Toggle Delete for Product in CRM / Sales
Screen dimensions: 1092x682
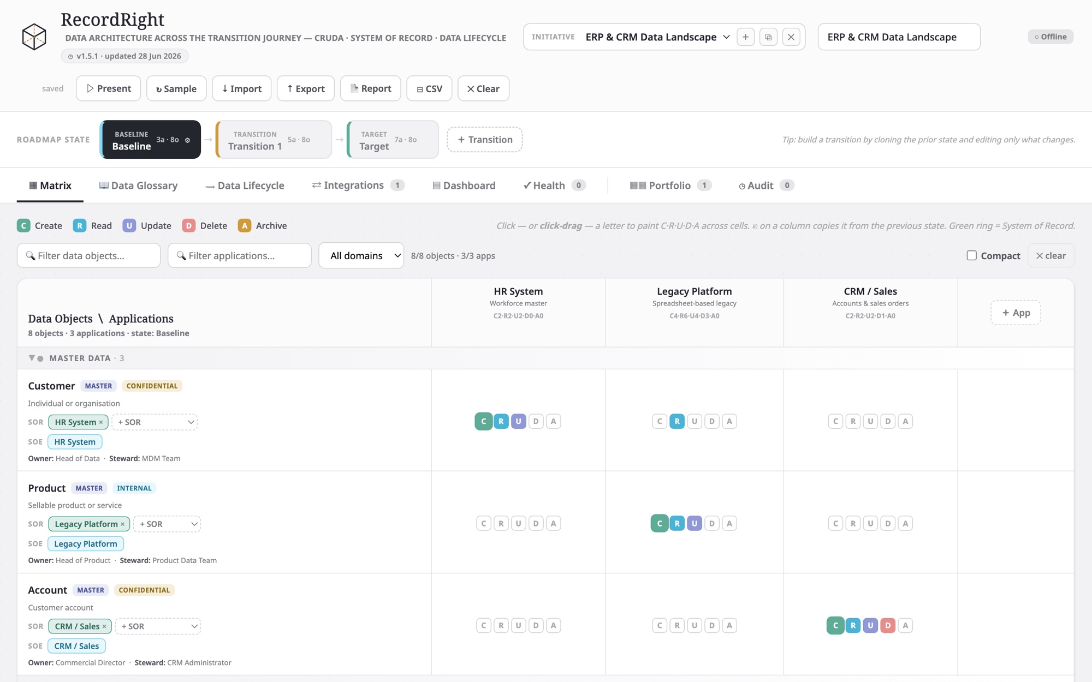click(888, 523)
